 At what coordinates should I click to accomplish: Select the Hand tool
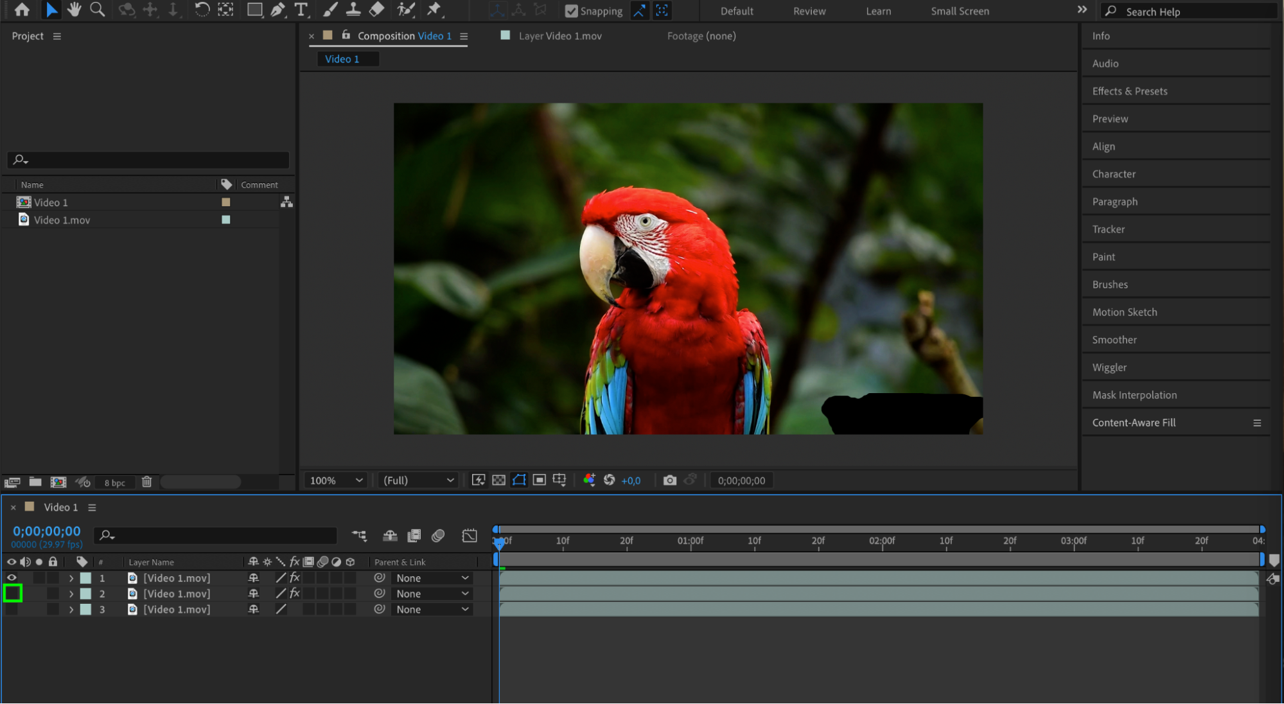point(74,10)
